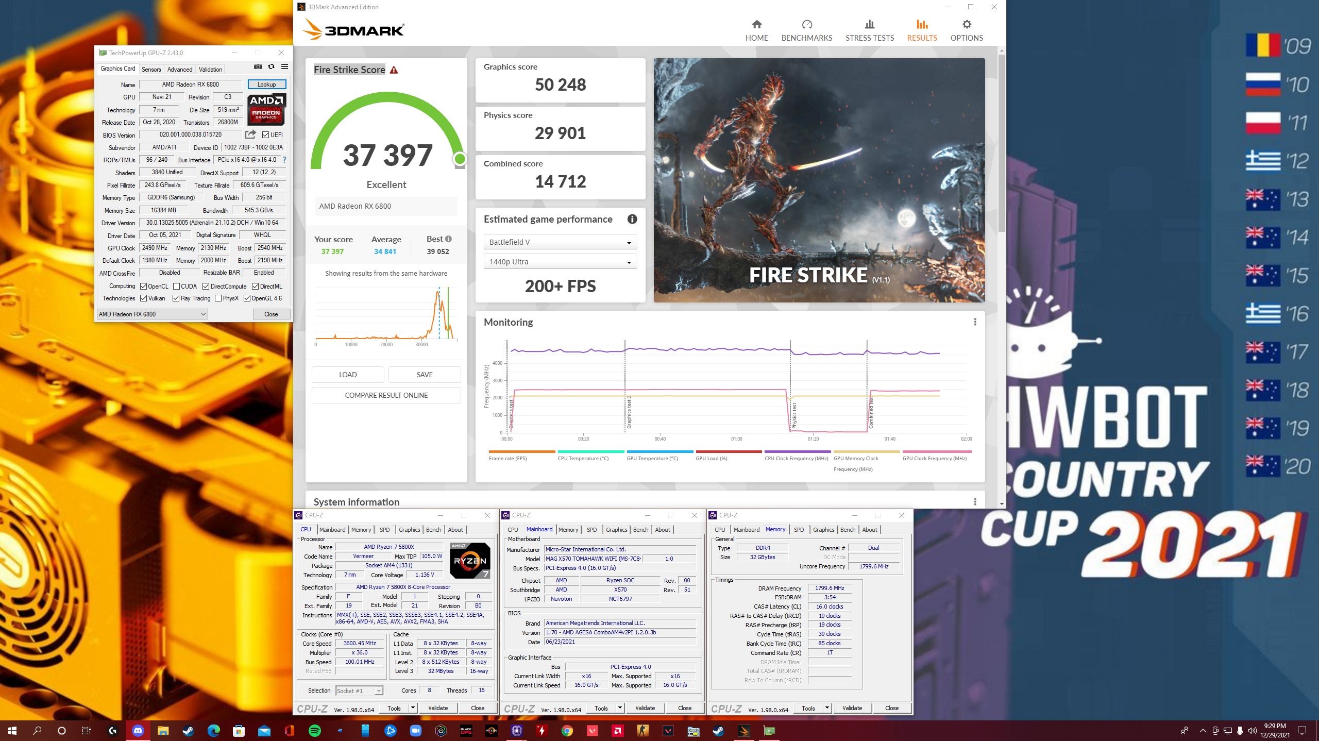Open Spotify from the taskbar
Image resolution: width=1319 pixels, height=741 pixels.
click(x=314, y=730)
